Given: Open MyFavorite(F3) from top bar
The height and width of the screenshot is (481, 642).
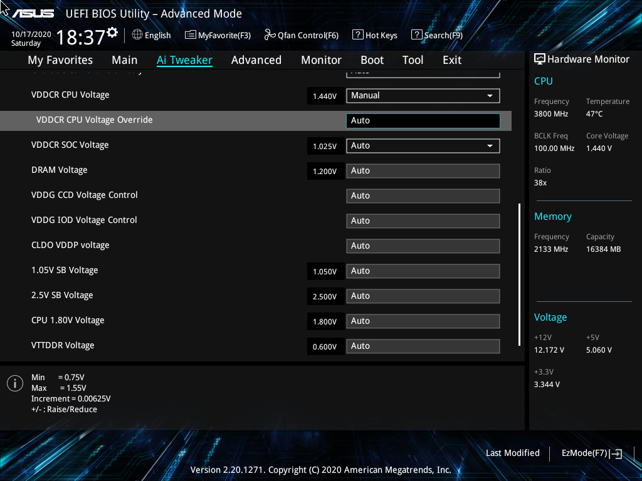Looking at the screenshot, I should coord(218,35).
